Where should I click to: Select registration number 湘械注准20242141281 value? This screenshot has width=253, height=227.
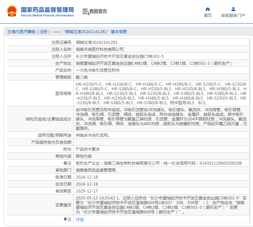(97, 42)
